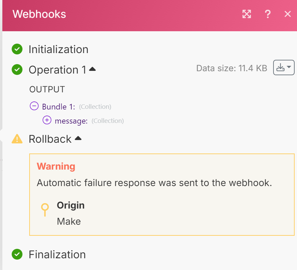
Task: Expand the Webhooks panel to fullscreen
Action: click(x=247, y=14)
